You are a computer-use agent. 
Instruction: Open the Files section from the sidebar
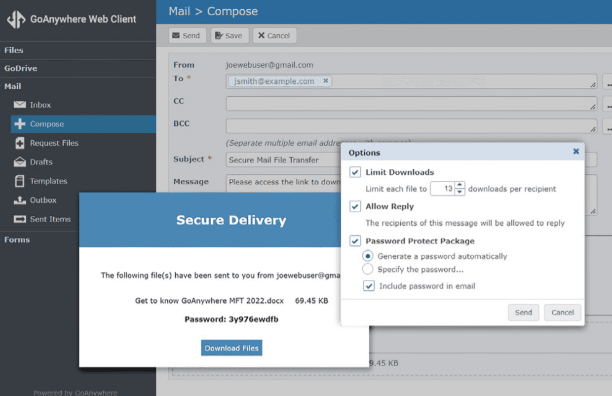(13, 50)
